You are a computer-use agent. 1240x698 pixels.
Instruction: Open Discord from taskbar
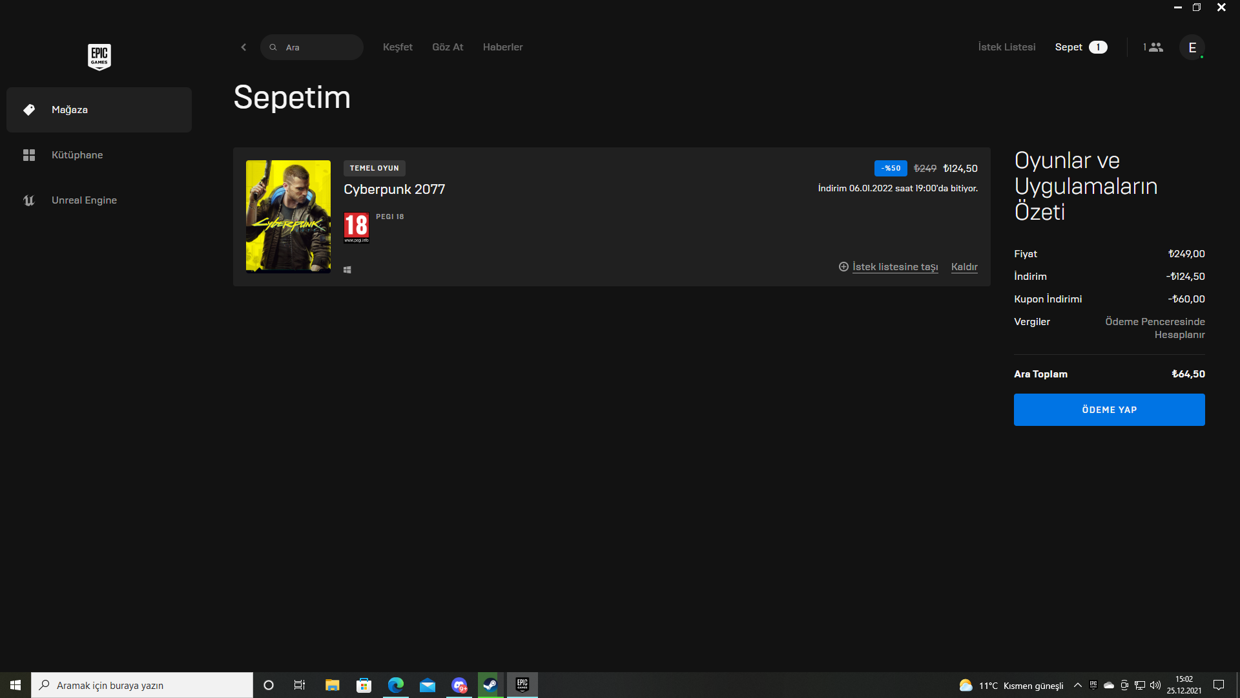(x=459, y=685)
